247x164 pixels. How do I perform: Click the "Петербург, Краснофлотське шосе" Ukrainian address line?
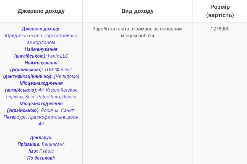41,117
